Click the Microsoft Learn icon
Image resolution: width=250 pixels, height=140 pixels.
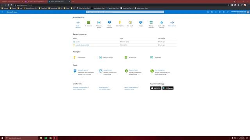(x=75, y=71)
